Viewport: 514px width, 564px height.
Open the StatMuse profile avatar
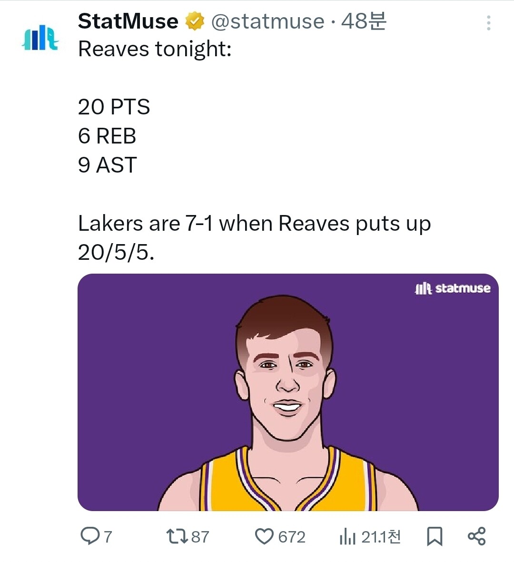coord(40,38)
